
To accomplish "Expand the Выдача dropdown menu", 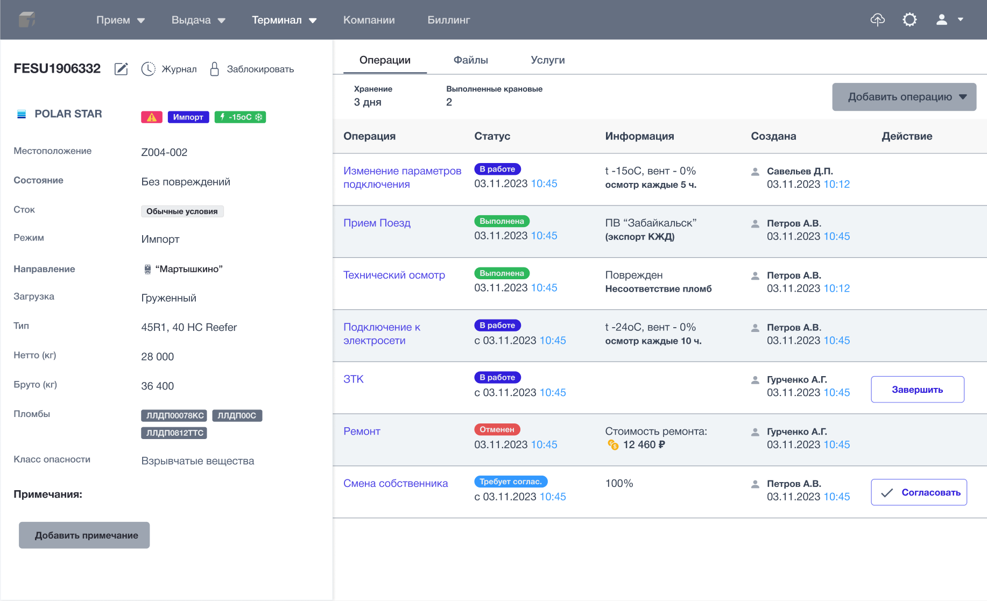I will pos(198,20).
